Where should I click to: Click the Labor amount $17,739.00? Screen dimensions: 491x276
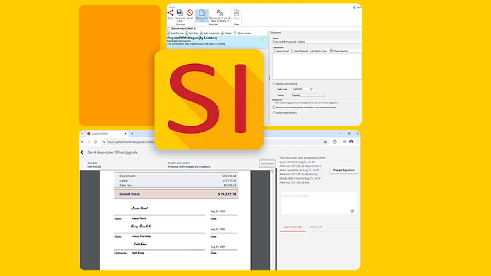click(x=229, y=180)
